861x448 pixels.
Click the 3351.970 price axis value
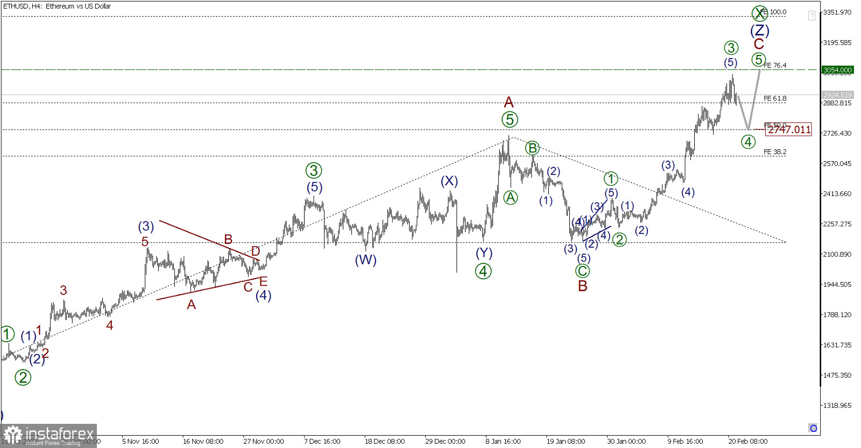[x=837, y=12]
